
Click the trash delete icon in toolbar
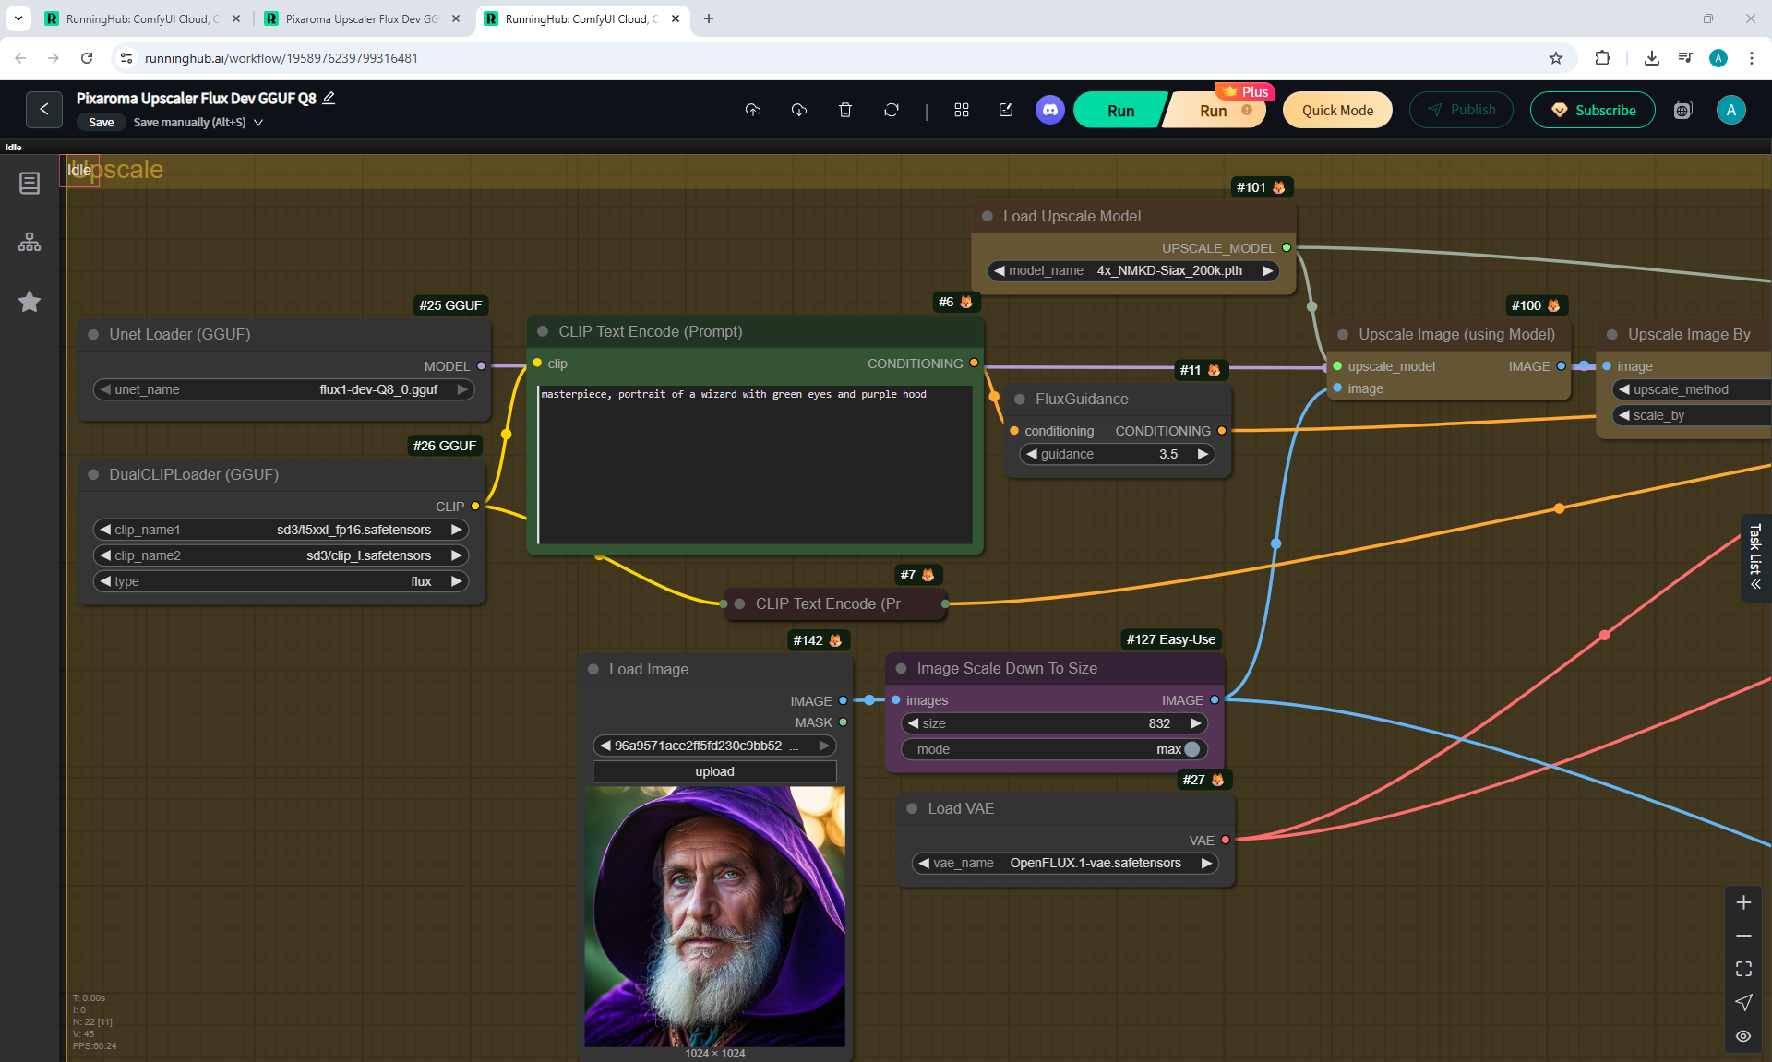844,110
